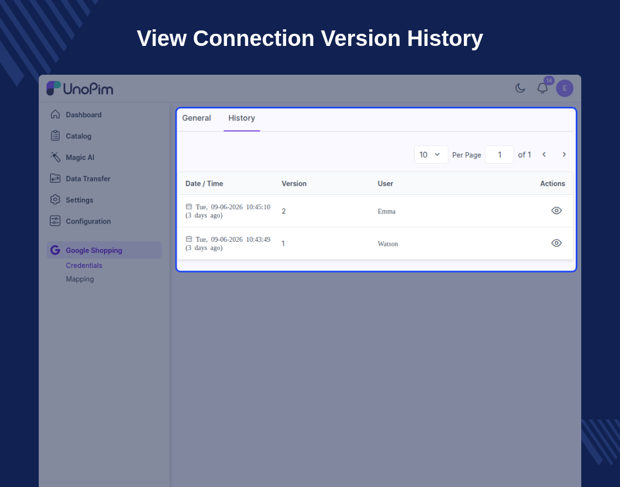Click date Tue, 09-06-2026 10:43:49
This screenshot has width=620, height=487.
coord(233,239)
